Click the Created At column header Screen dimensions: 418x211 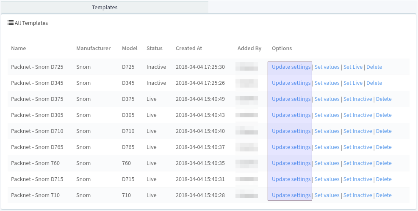click(189, 49)
